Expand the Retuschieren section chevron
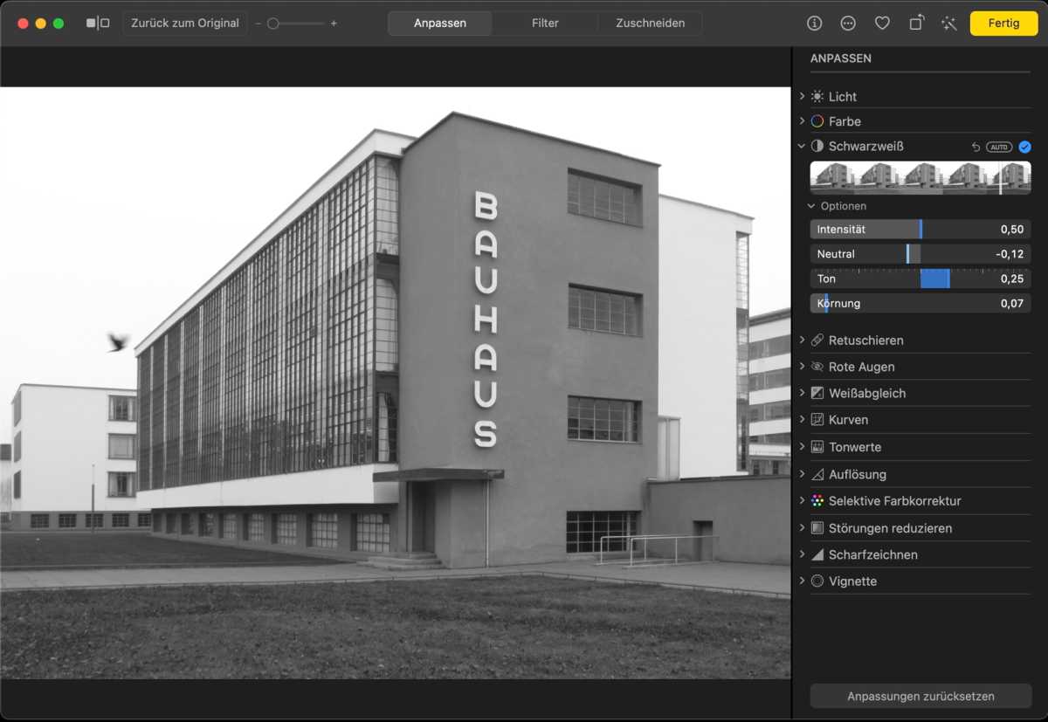Viewport: 1048px width, 722px height. pos(802,340)
